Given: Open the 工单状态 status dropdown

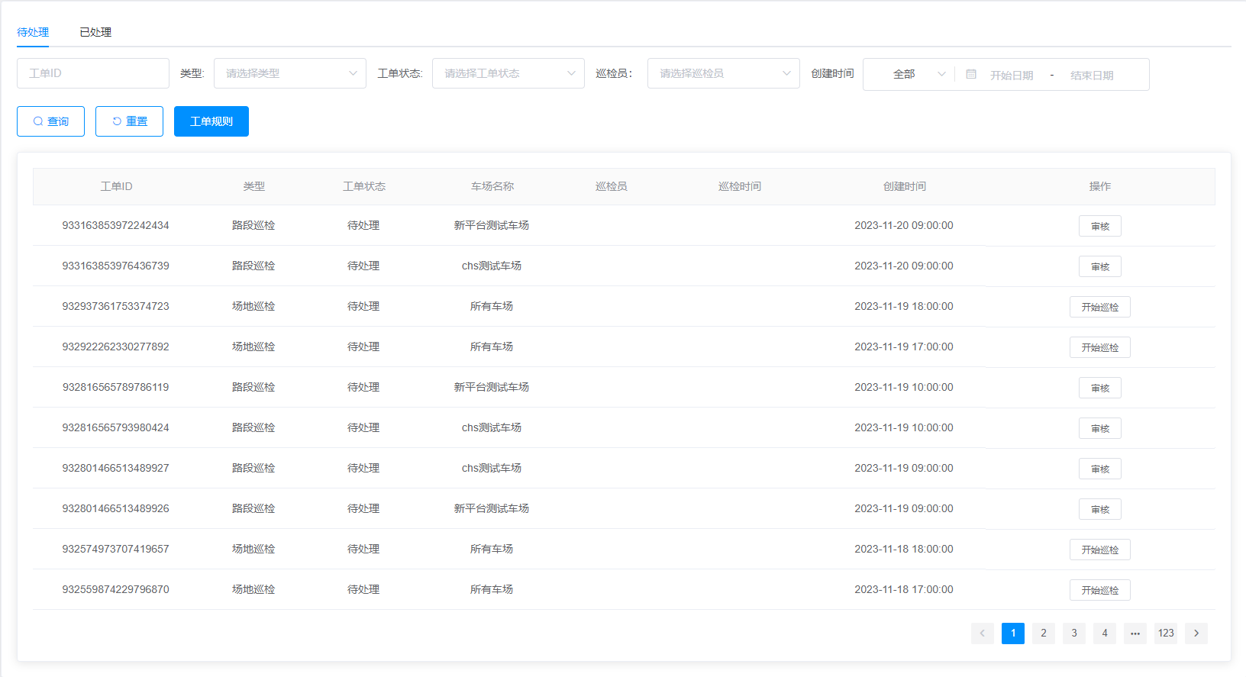Looking at the screenshot, I should coord(508,73).
